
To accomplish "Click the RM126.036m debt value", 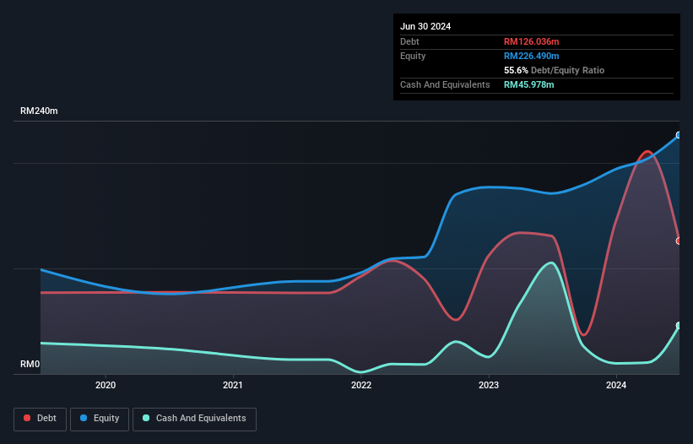I will [x=531, y=41].
